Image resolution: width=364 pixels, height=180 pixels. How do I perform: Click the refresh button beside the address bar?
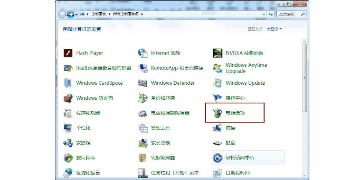[x=270, y=14]
